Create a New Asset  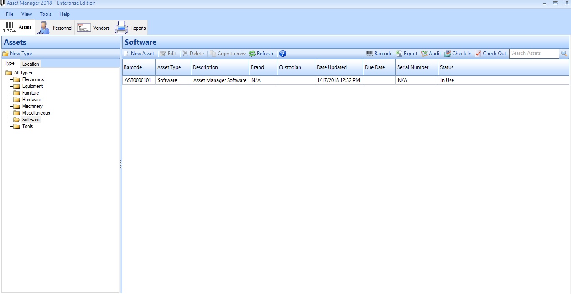[138, 54]
